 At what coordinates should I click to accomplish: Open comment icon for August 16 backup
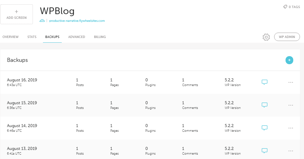point(264,82)
